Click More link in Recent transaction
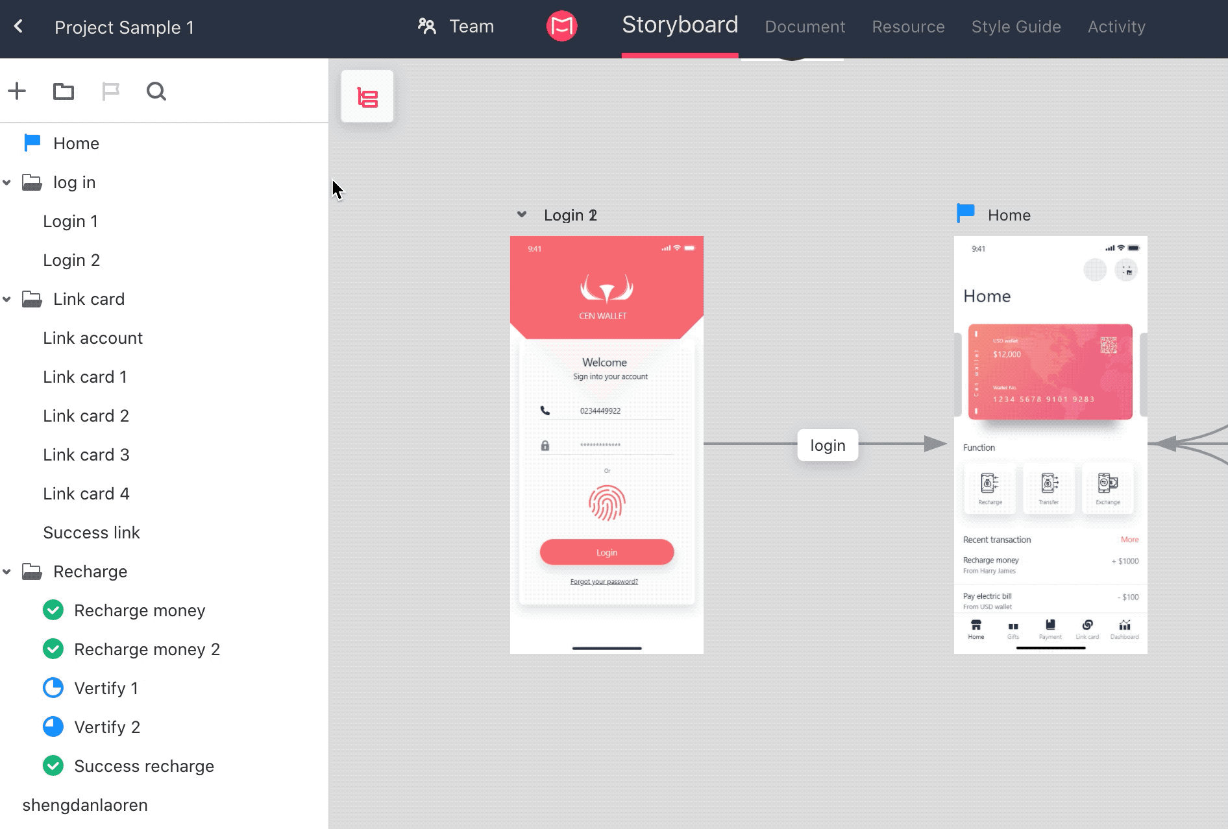 tap(1129, 540)
